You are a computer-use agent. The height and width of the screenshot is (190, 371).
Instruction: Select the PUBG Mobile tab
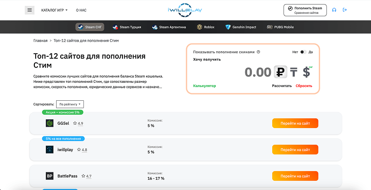click(x=281, y=27)
